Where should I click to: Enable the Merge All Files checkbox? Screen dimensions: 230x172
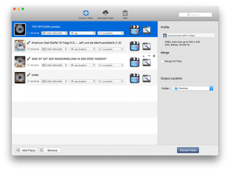pyautogui.click(x=163, y=61)
